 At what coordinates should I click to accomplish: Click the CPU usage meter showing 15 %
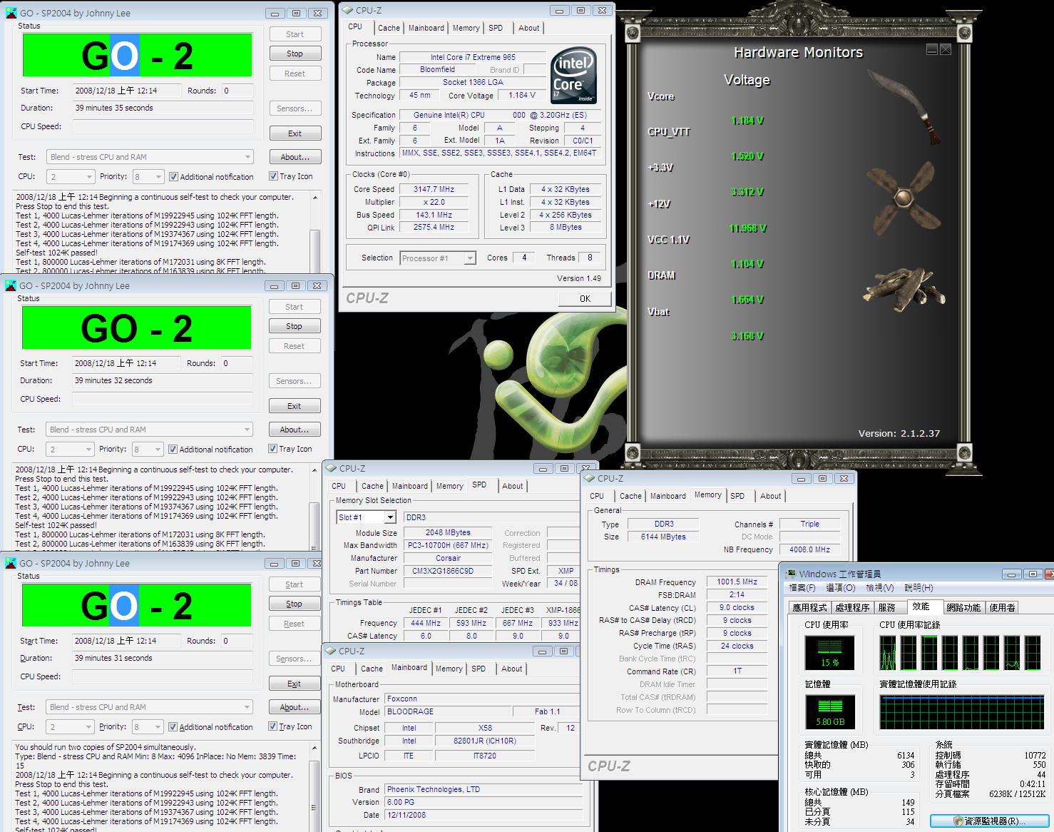(829, 652)
